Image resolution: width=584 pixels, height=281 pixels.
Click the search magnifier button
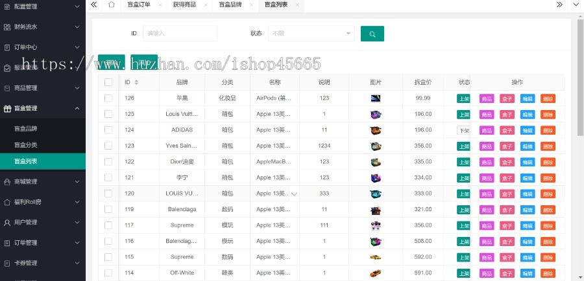click(x=372, y=34)
